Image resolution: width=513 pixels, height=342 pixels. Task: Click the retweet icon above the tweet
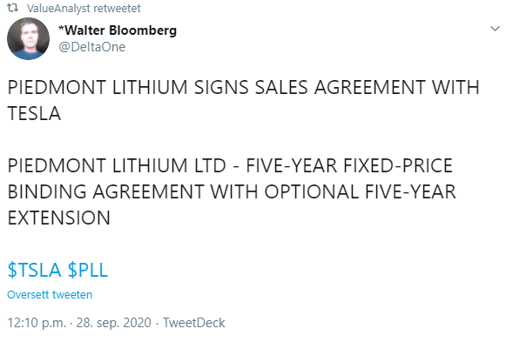pyautogui.click(x=12, y=8)
